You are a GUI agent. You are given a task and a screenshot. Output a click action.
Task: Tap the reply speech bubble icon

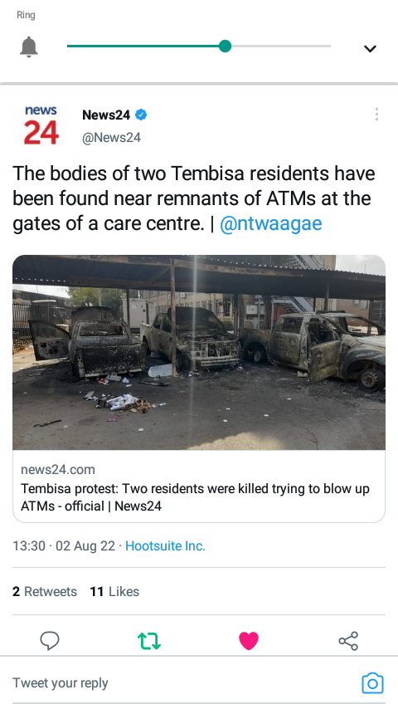pyautogui.click(x=50, y=640)
